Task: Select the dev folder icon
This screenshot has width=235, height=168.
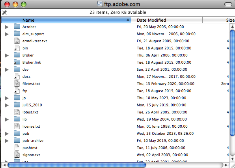Action: pos(17,69)
